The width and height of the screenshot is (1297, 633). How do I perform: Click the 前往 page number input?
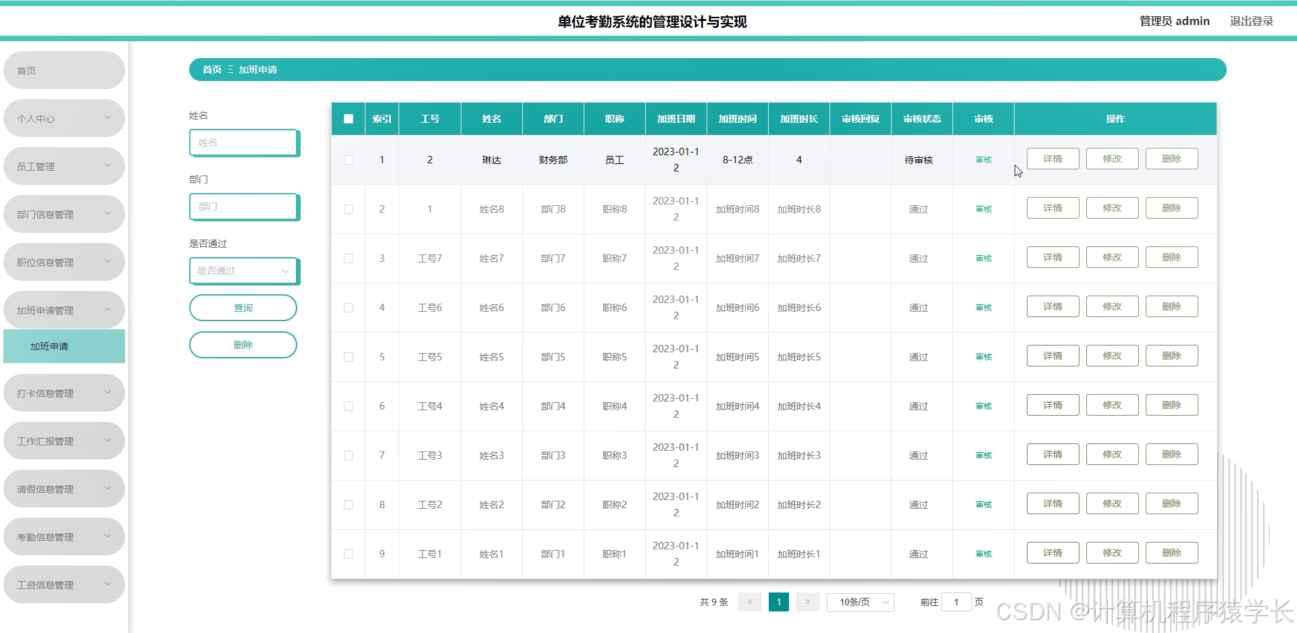(956, 602)
